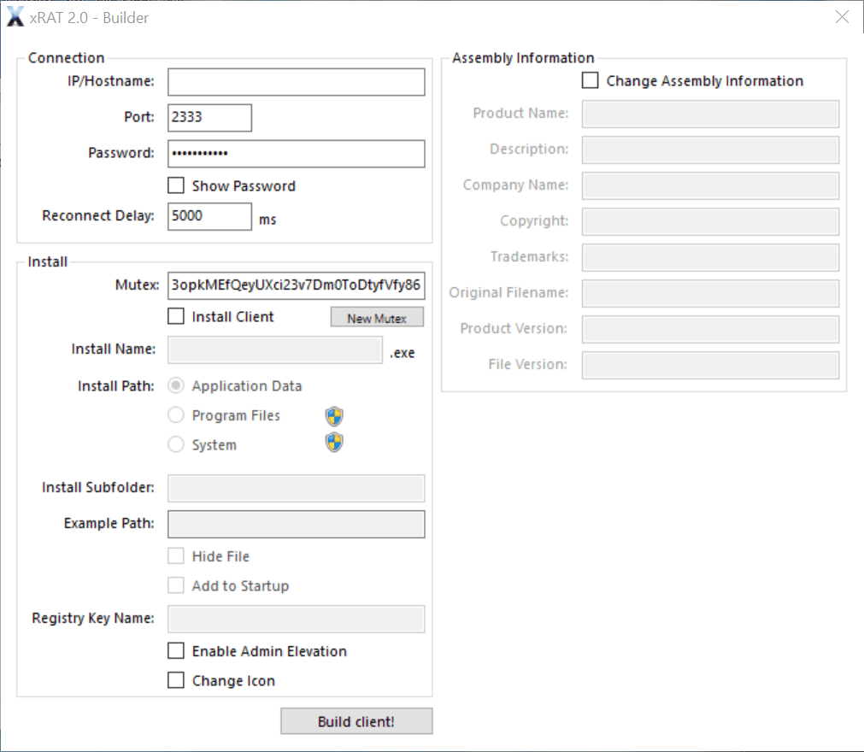Click the Build client! button
Image resolution: width=864 pixels, height=752 pixels.
[x=356, y=721]
